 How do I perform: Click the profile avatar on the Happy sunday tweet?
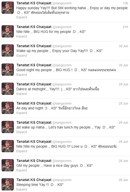pos(8,8)
